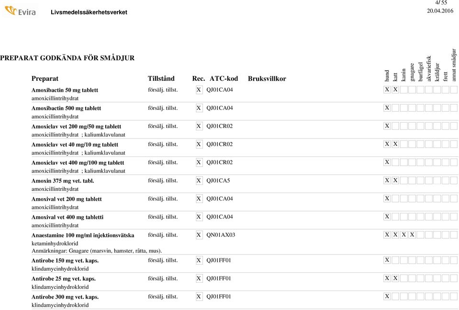Check katt box for Antirobe 150 mg vet. kaps.

395,260
